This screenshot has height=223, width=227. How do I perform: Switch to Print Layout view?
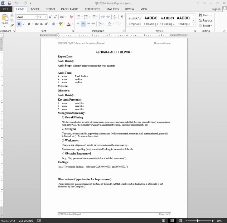(x=172, y=221)
